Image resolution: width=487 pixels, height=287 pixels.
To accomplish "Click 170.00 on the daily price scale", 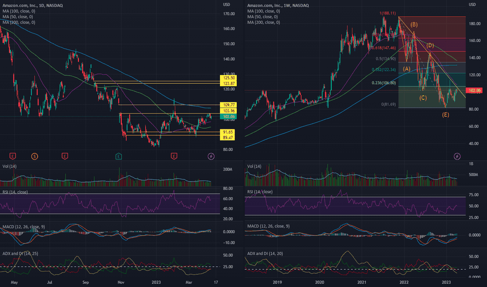I will point(229,14).
